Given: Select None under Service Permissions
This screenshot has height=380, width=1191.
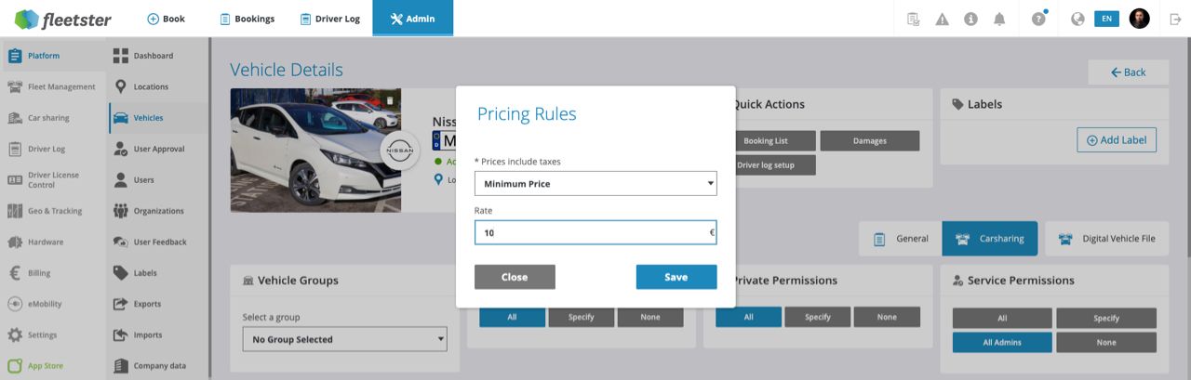Looking at the screenshot, I should click(x=1105, y=342).
